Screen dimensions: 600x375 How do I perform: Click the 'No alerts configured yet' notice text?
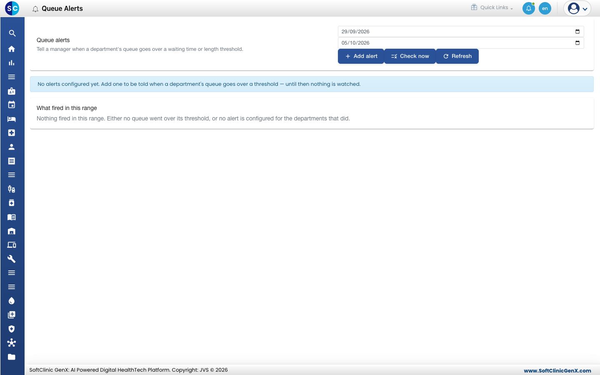point(199,84)
